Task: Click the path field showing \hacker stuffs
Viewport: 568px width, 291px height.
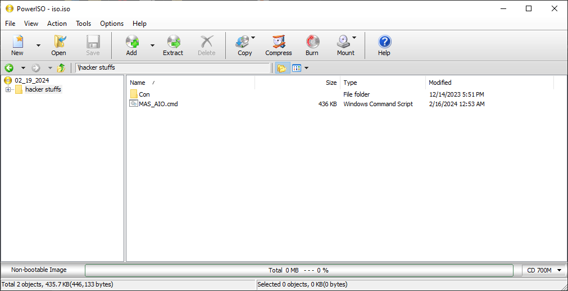Action: pos(173,68)
